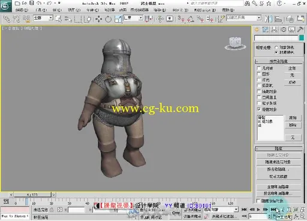307x221 pixels.
Task: Click the Rectangular Selection Region icon
Action: 78,19
